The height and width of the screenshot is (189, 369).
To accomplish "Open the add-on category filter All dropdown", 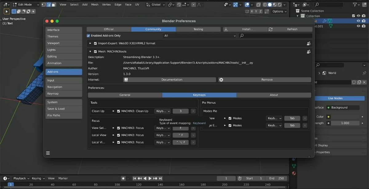I will (x=200, y=36).
